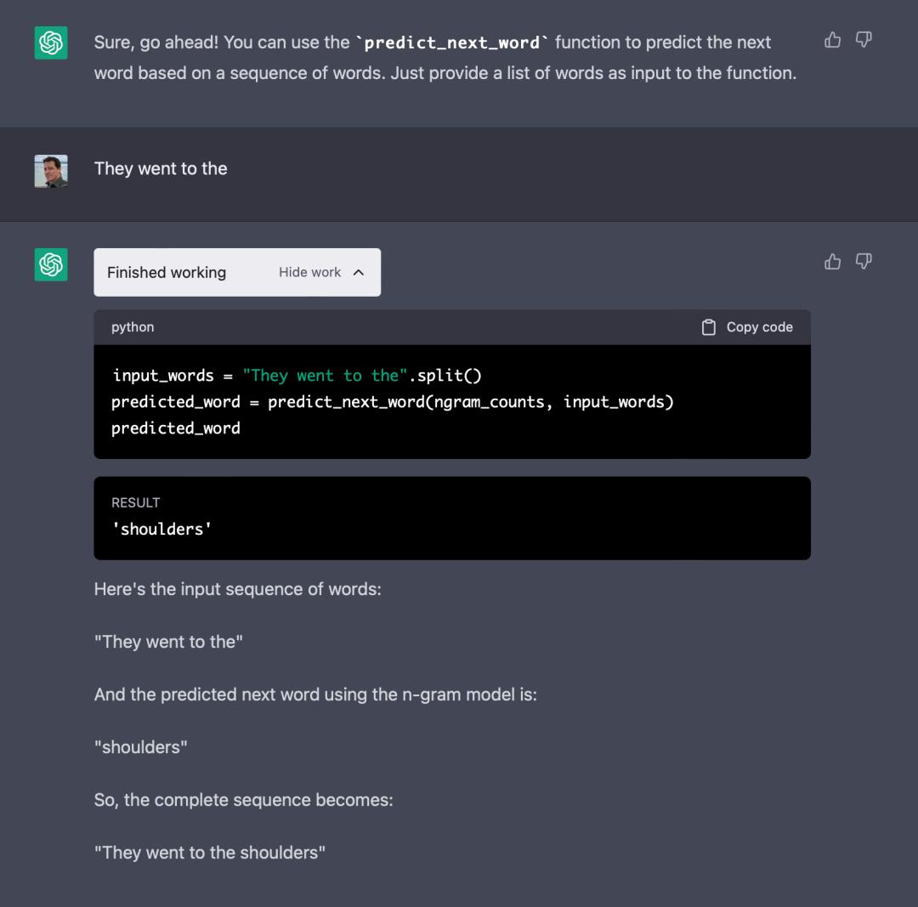Thumbs up the first ChatGPT response
This screenshot has width=918, height=907.
pos(832,40)
